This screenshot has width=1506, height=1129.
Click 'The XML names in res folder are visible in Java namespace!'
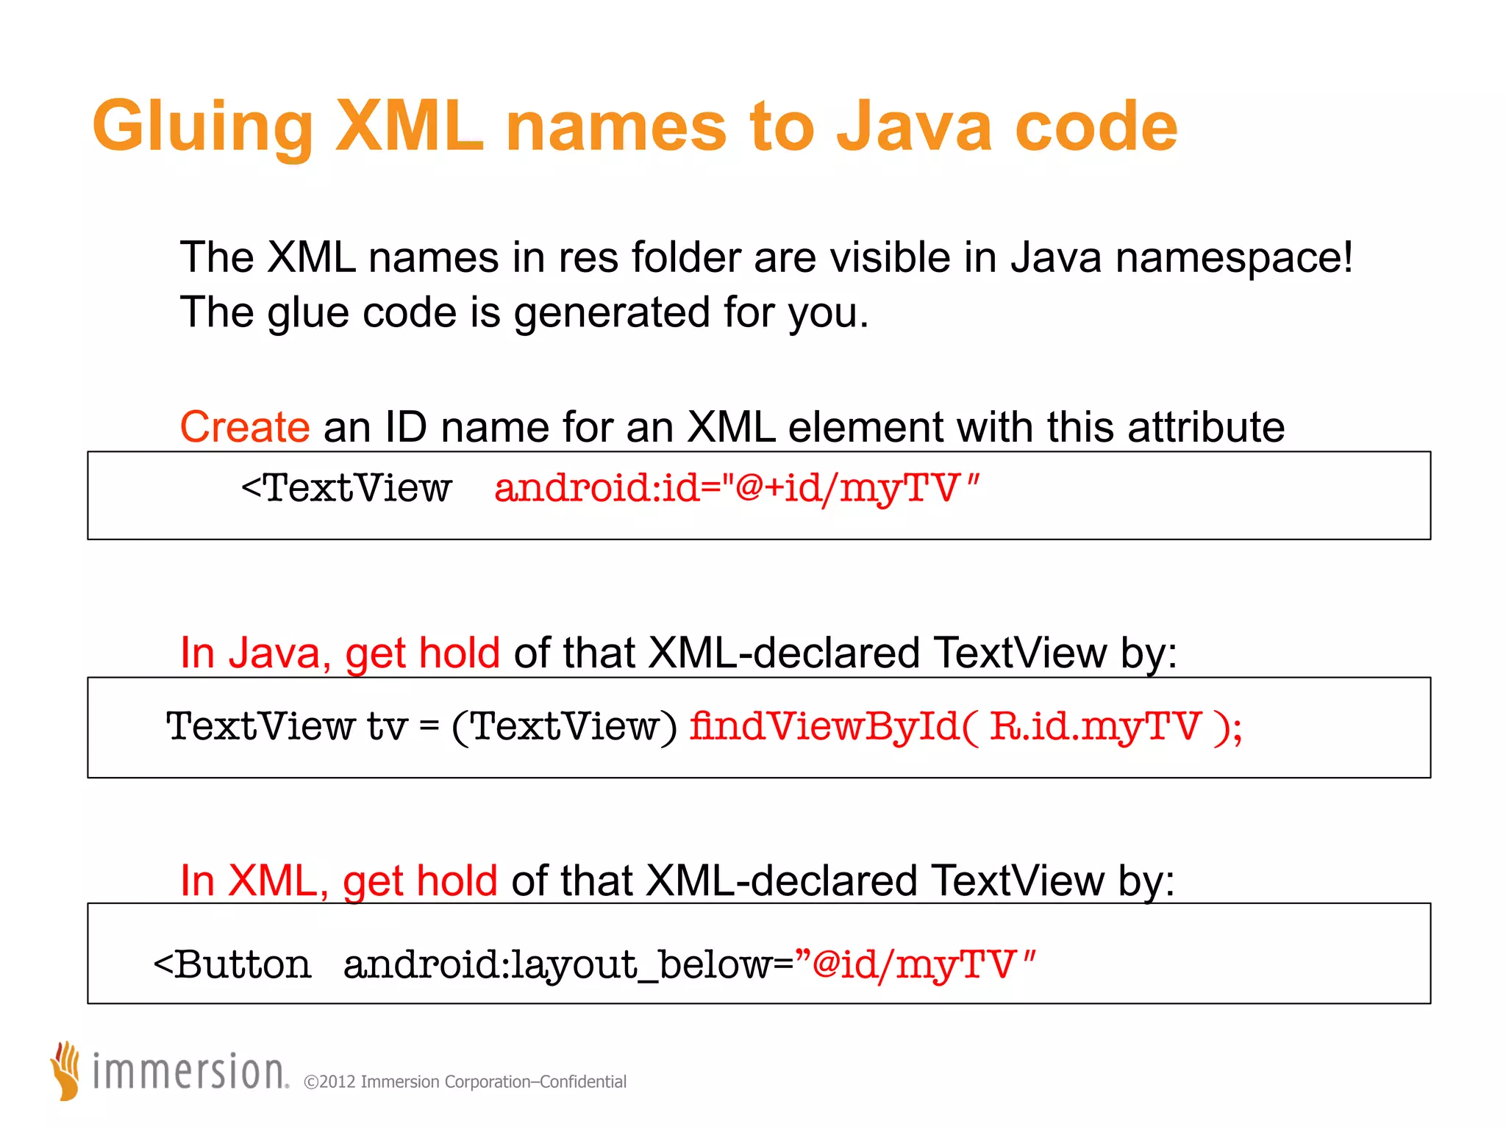click(766, 259)
